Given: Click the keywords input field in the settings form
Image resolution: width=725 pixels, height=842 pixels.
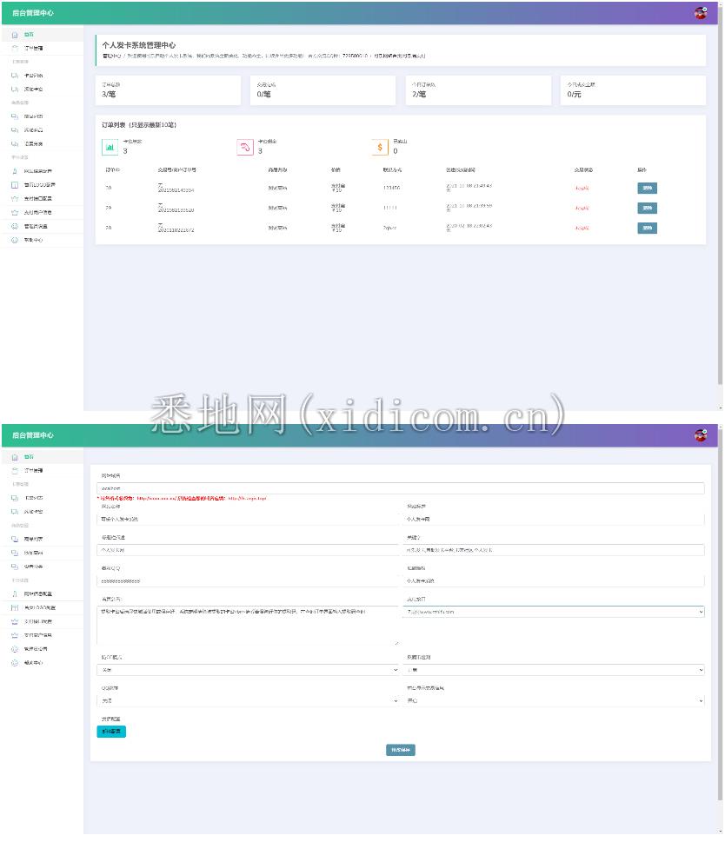Looking at the screenshot, I should pos(554,550).
